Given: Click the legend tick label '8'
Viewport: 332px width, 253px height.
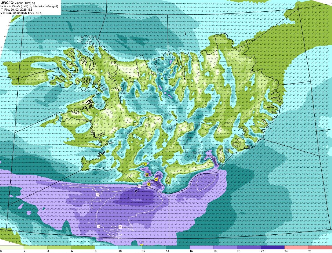Looking at the screenshot, I should click(95, 251).
